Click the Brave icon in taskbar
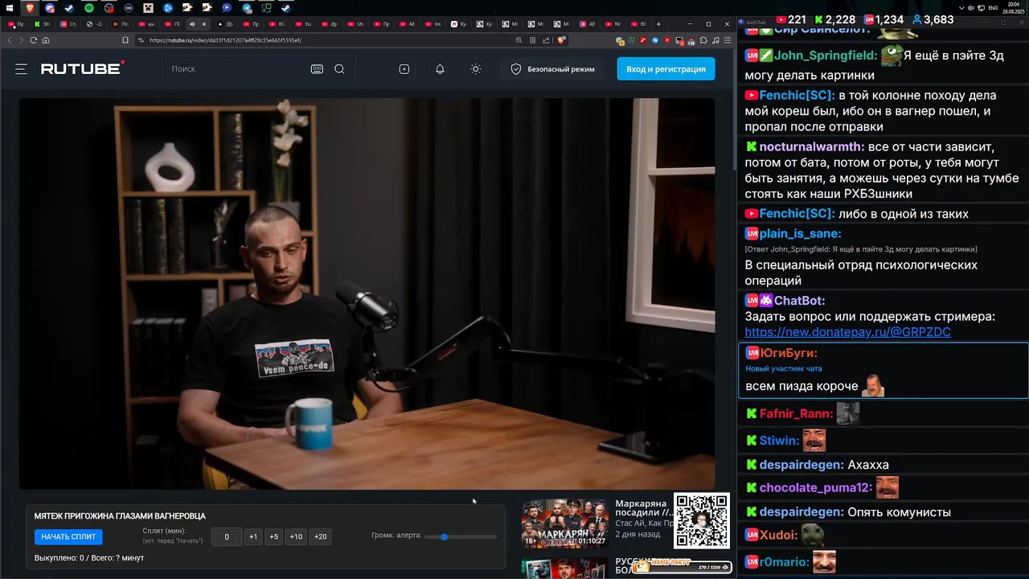 [31, 8]
